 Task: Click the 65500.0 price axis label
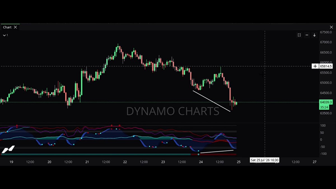pos(326,73)
